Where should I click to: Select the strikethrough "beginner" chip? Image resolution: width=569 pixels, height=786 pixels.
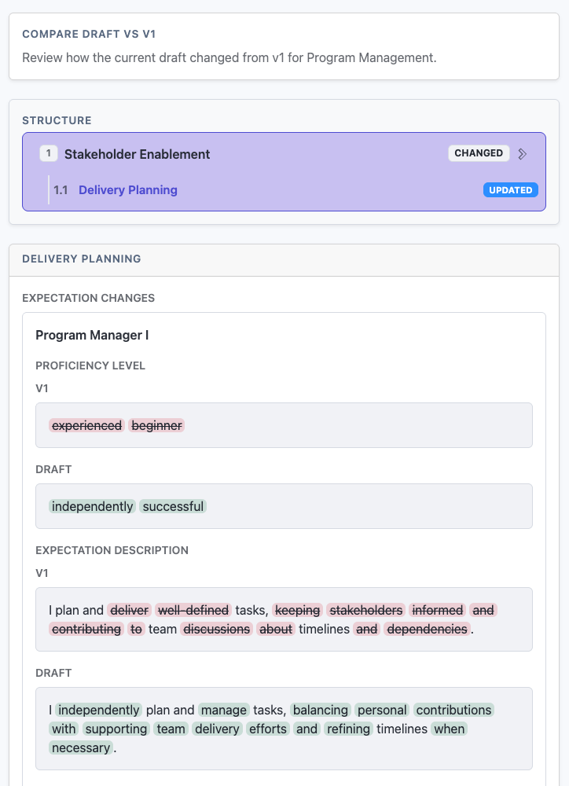click(x=157, y=425)
